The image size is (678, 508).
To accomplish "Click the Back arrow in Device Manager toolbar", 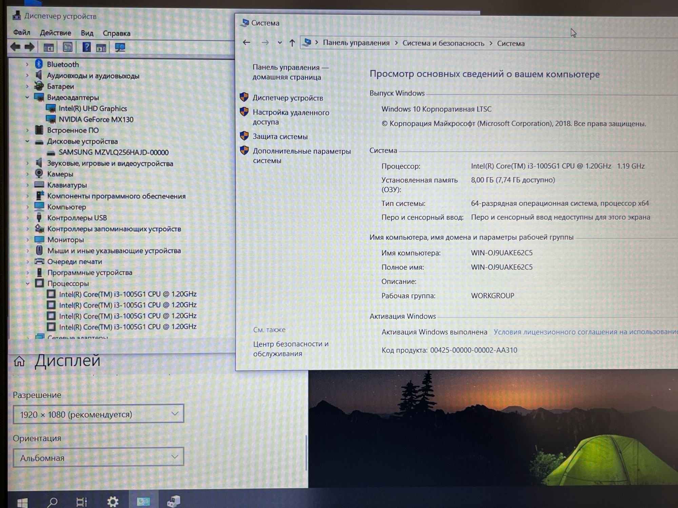I will click(15, 47).
